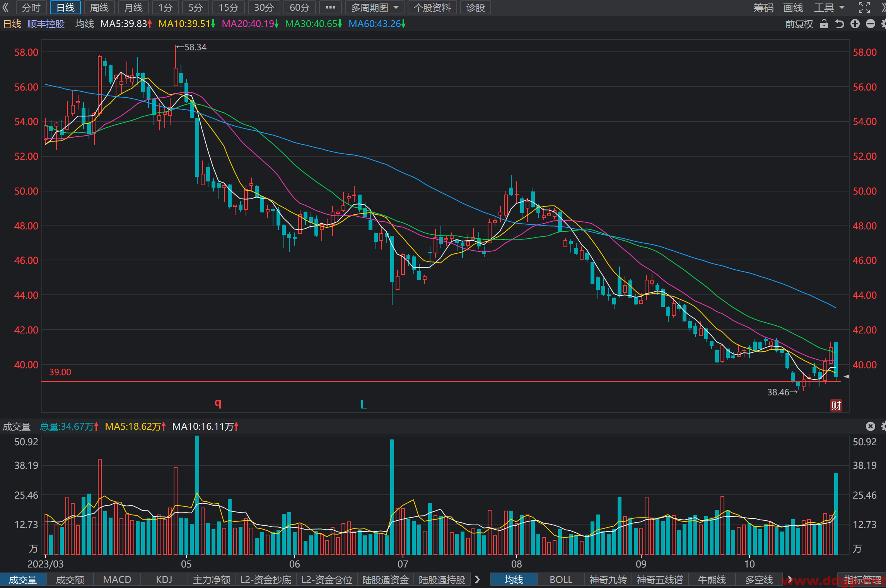Switch to the MACD indicator tab
The image size is (886, 588).
(x=117, y=579)
